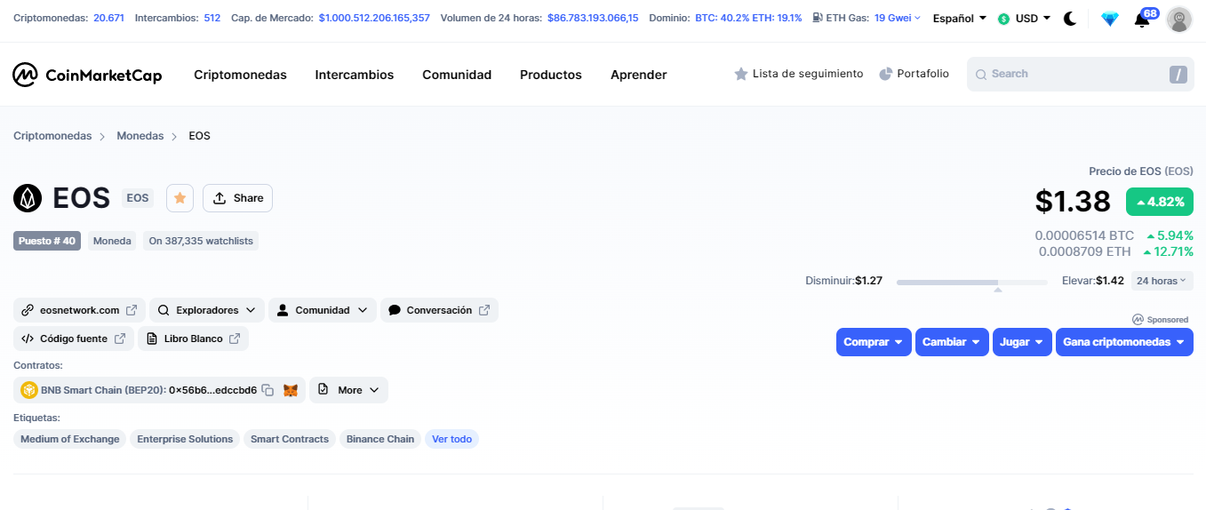The width and height of the screenshot is (1206, 510).
Task: Open eosnetwork.com website link
Action: tap(79, 310)
